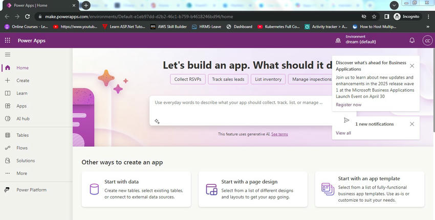
Task: Select the Manage inspections suggestion
Action: pyautogui.click(x=310, y=79)
